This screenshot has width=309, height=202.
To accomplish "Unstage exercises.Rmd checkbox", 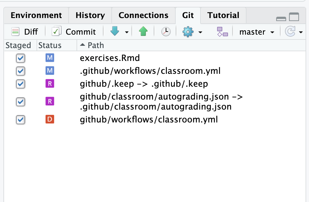I will pyautogui.click(x=21, y=58).
